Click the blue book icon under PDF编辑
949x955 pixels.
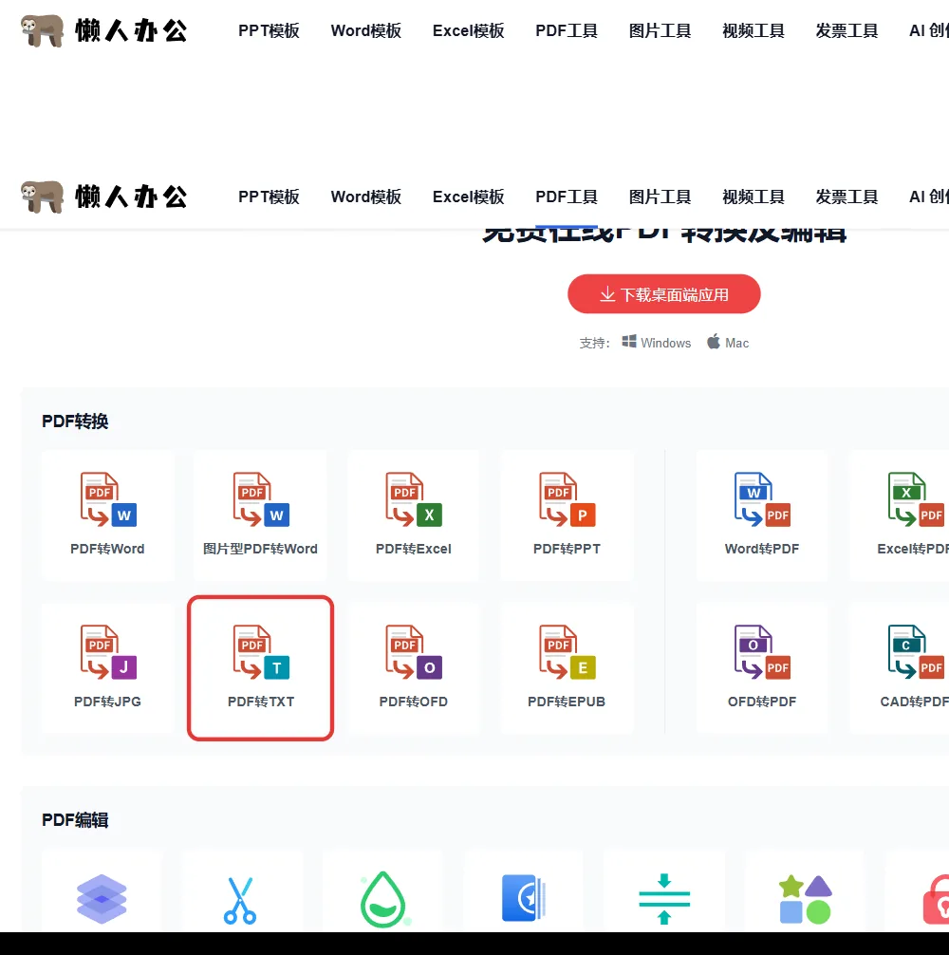[524, 898]
